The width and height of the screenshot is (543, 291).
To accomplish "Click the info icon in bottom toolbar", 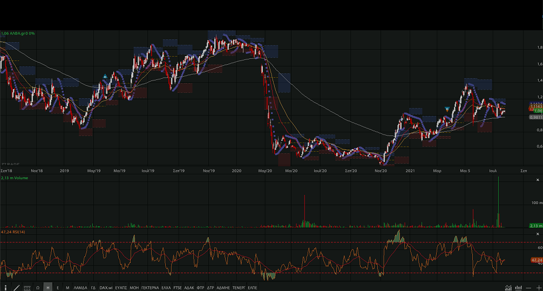I will (x=6, y=288).
